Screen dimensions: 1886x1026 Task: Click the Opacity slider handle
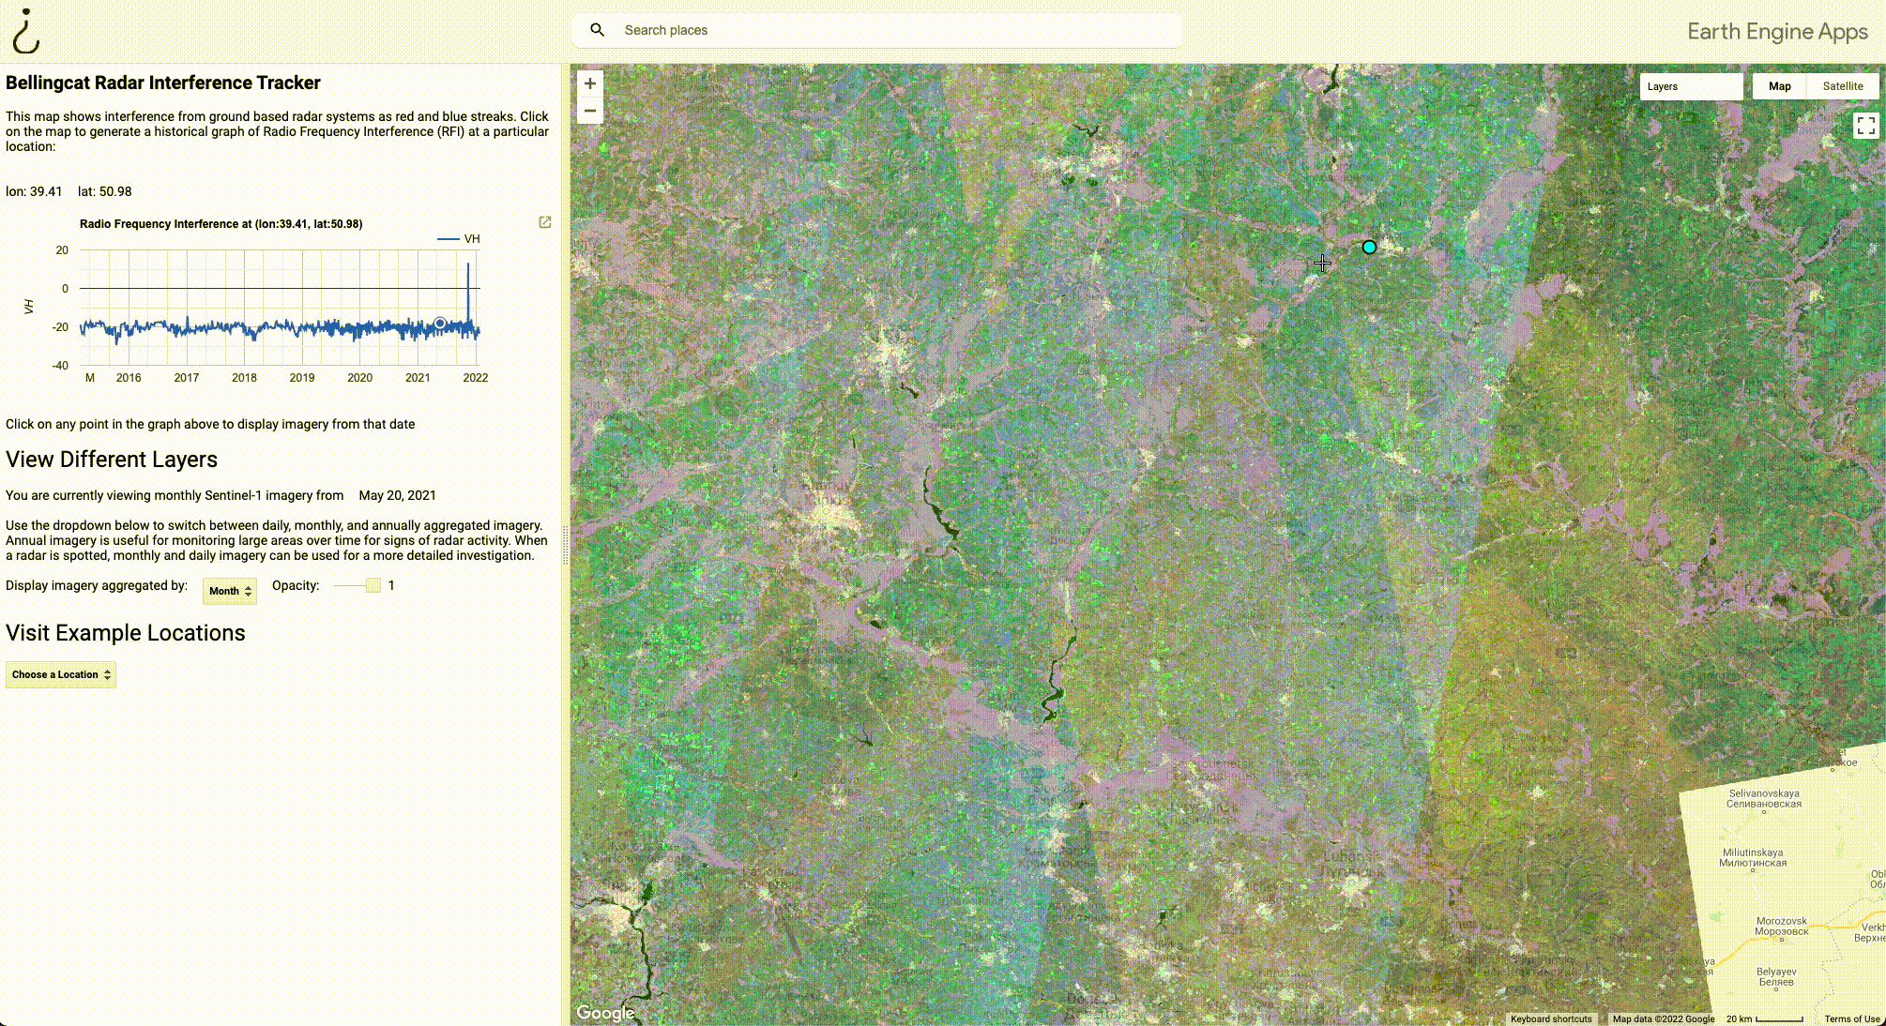coord(373,586)
